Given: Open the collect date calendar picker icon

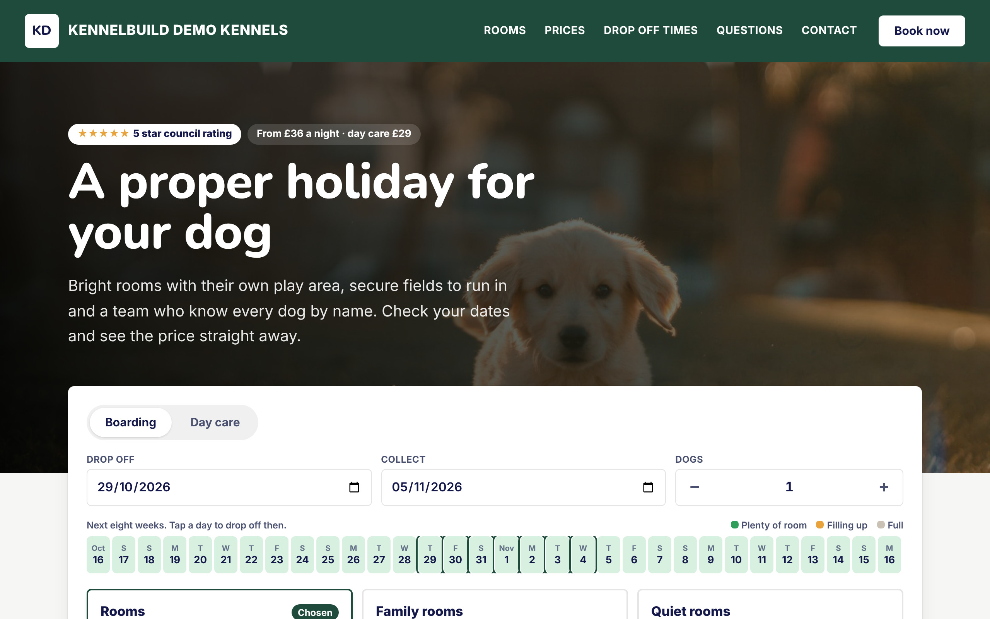Looking at the screenshot, I should tap(648, 487).
